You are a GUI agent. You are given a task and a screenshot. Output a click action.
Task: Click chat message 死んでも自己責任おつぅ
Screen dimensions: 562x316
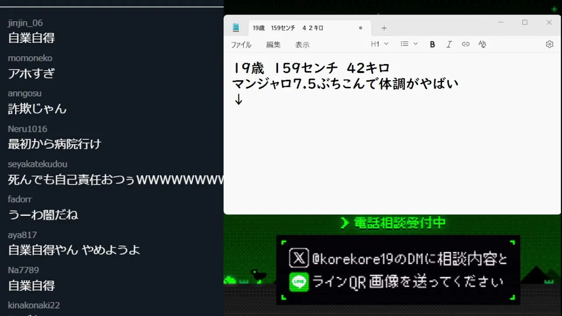116,180
